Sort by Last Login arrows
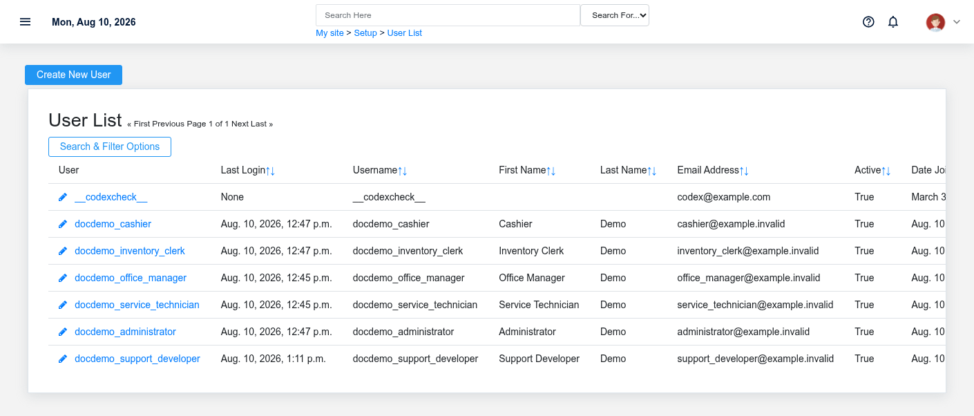 271,170
